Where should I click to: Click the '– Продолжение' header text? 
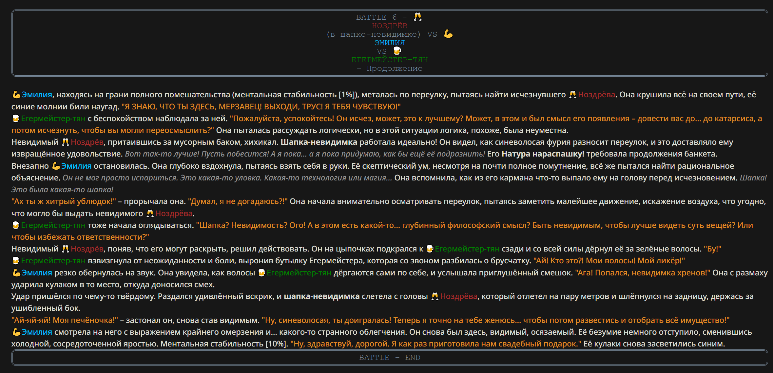pyautogui.click(x=390, y=68)
